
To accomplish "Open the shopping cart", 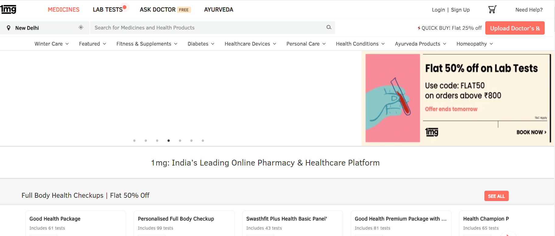I will [x=492, y=9].
